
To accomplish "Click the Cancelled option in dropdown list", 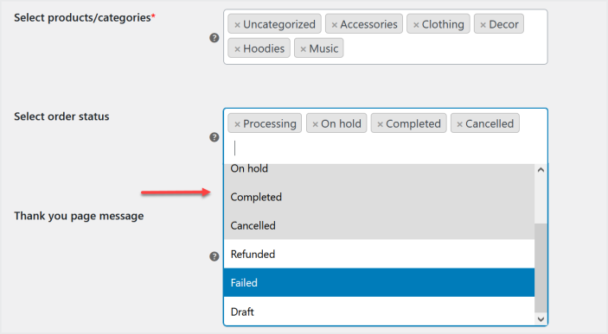I will click(379, 225).
